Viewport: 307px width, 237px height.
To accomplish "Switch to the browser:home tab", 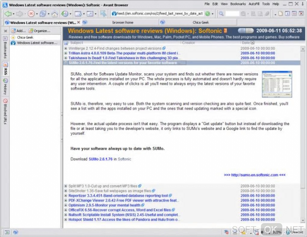I will point(120,23).
